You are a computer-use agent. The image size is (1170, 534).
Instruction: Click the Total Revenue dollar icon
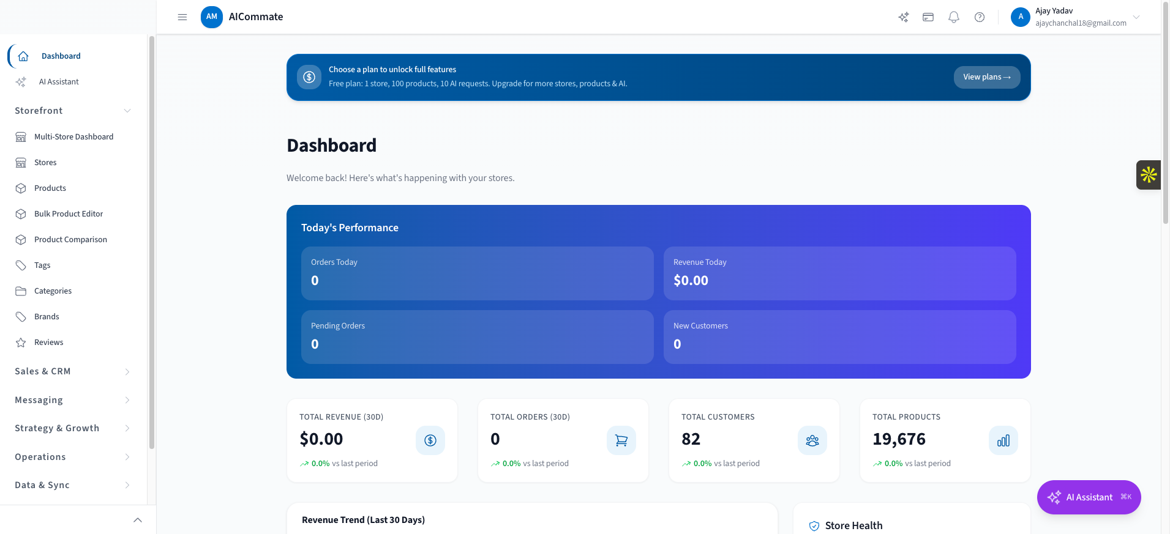coord(430,440)
